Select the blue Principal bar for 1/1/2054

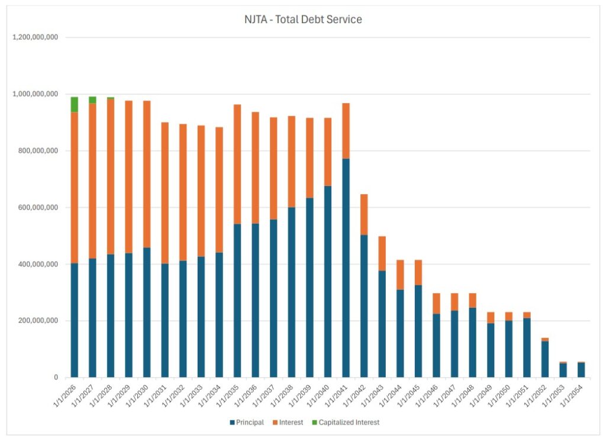(x=581, y=370)
